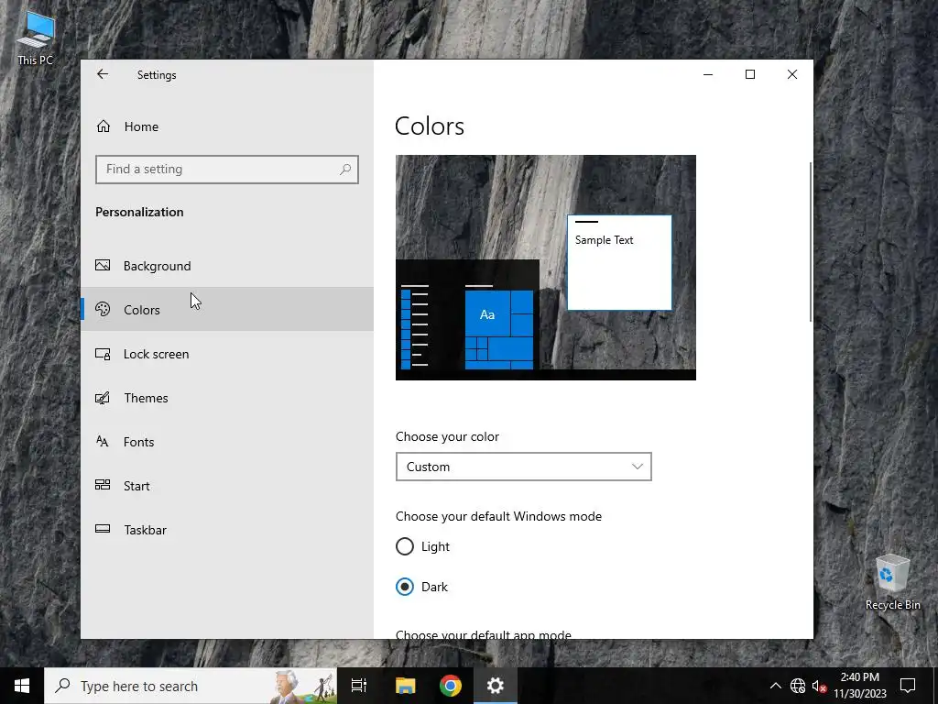The image size is (938, 704).
Task: Open Task View on the taskbar
Action: [358, 686]
